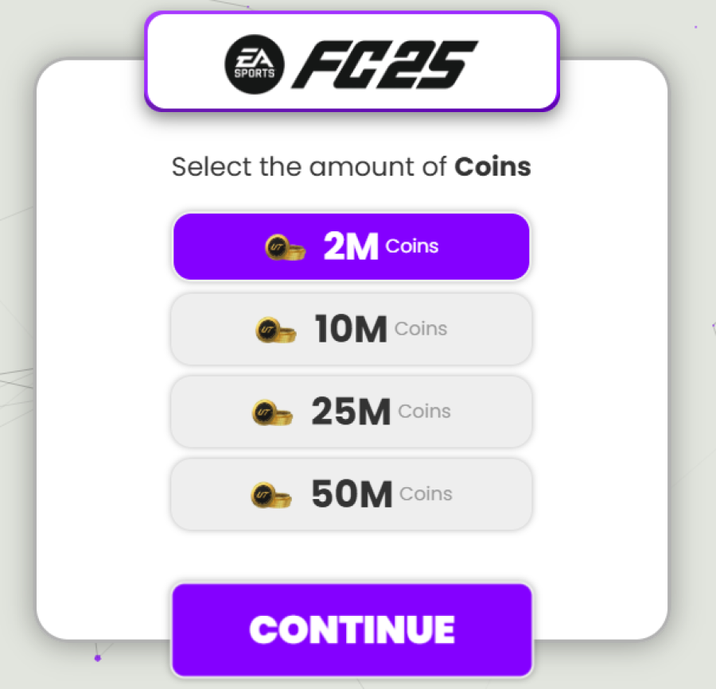Click the "Select the amount of Coins" heading
The height and width of the screenshot is (689, 716).
pyautogui.click(x=351, y=168)
